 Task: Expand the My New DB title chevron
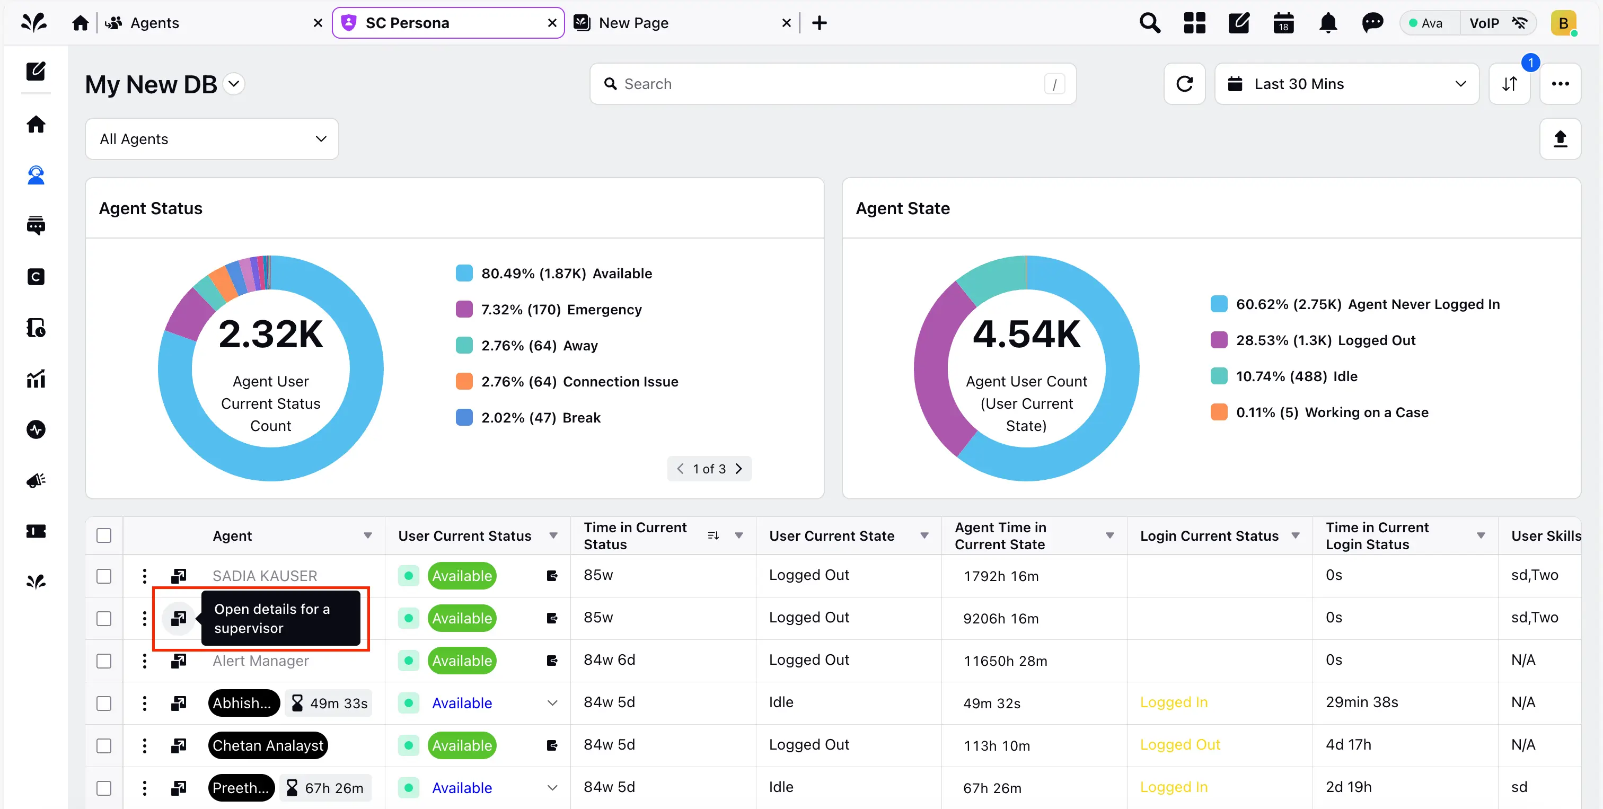click(234, 83)
